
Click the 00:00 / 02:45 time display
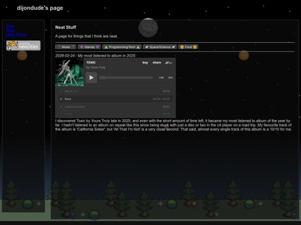161,99
